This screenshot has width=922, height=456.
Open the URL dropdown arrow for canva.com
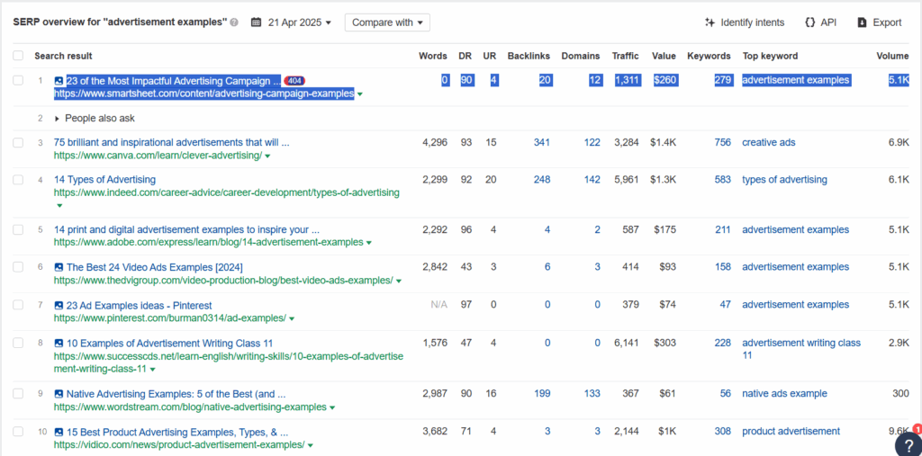(267, 156)
